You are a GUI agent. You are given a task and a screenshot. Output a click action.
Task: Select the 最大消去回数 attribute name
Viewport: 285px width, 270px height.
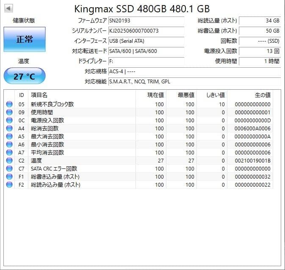[47, 136]
